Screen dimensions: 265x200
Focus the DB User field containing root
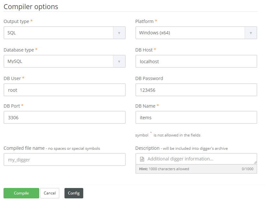(64, 90)
